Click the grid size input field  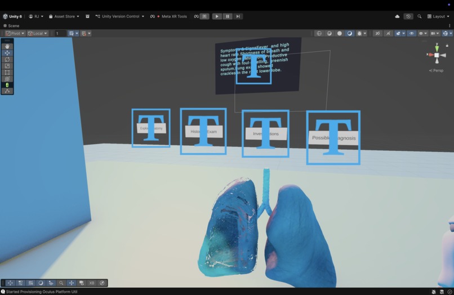pos(60,33)
